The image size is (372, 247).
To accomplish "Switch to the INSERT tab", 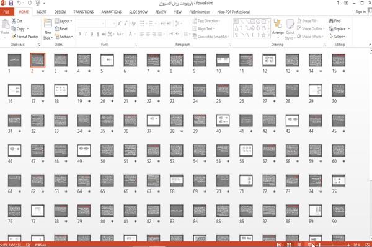I will 42,12.
